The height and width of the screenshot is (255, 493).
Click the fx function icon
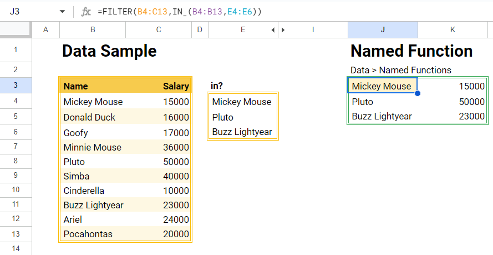pyautogui.click(x=86, y=12)
